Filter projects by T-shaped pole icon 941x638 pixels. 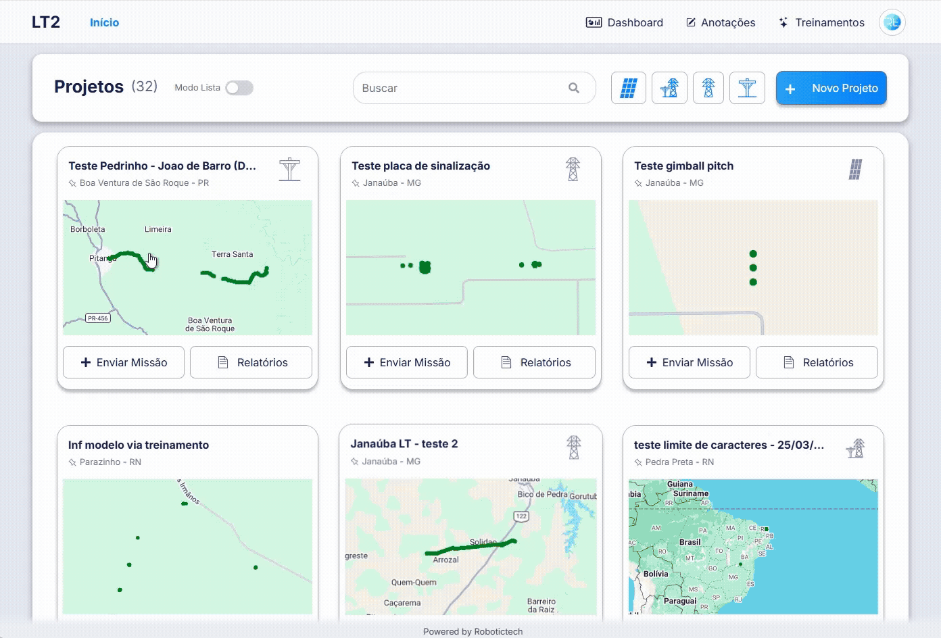tap(747, 88)
